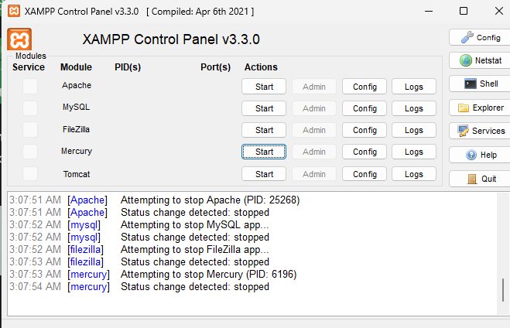
Task: Click the FileZilla Admin button
Action: point(314,130)
